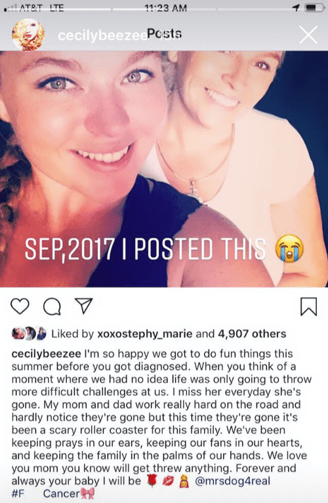Open cecilybeezee username in header
Viewport: 328px width, 503px height.
tap(102, 35)
